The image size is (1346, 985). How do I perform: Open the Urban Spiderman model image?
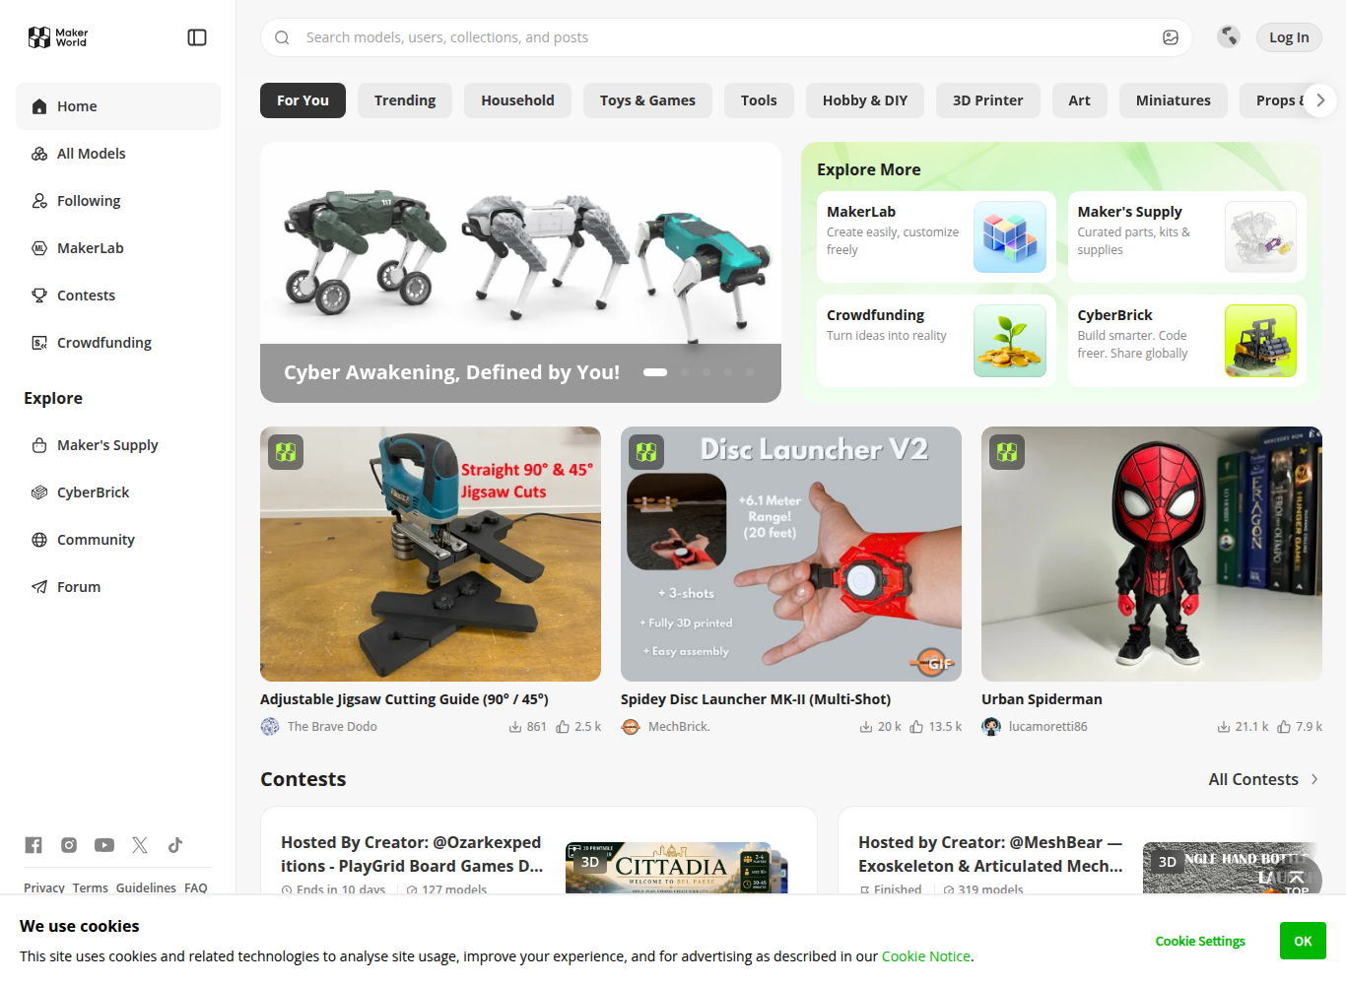coord(1152,554)
